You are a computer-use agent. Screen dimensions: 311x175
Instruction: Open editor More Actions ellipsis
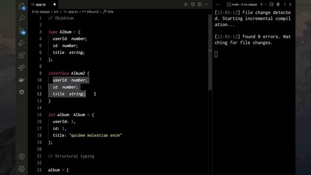(x=206, y=4)
